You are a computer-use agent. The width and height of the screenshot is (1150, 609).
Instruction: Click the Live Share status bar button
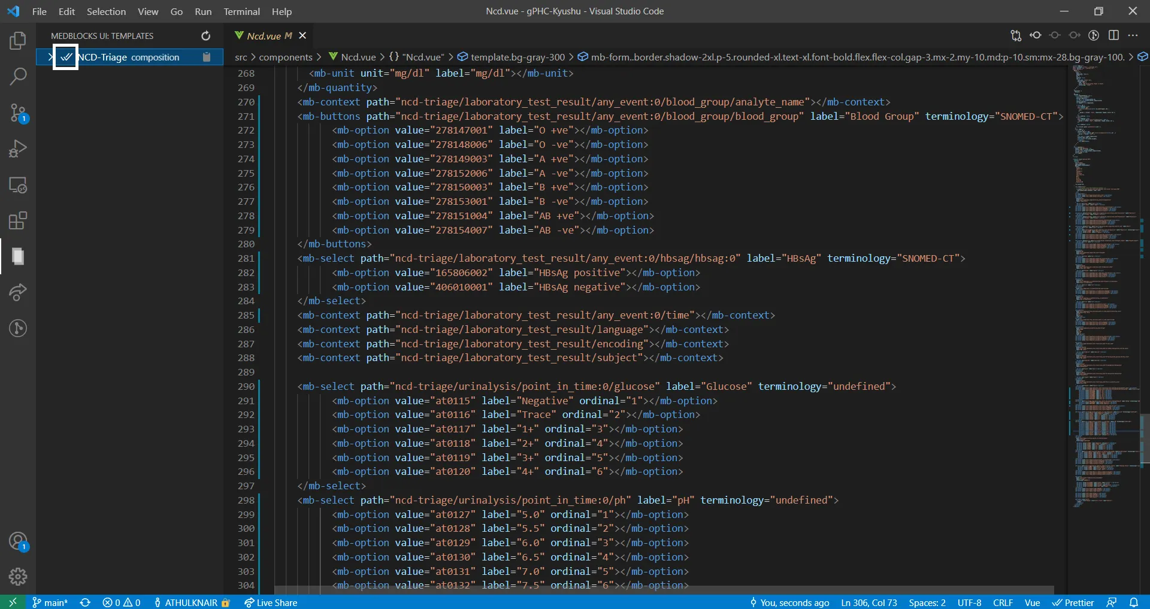click(x=271, y=602)
